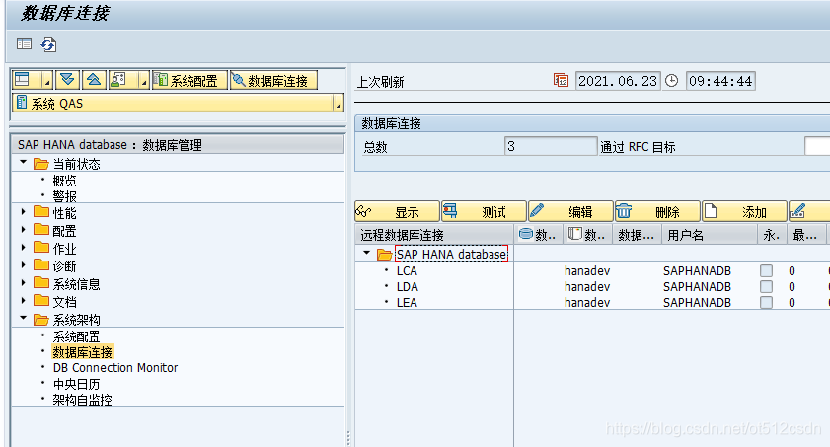The width and height of the screenshot is (830, 447).
Task: Select the LCA connection row
Action: pos(407,270)
